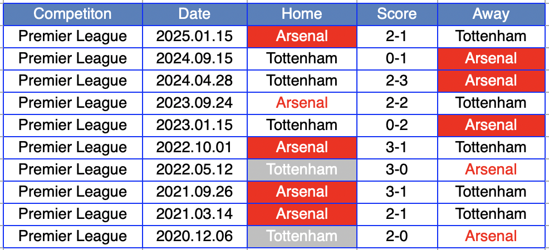Image resolution: width=549 pixels, height=250 pixels.
Task: Click the 3-0 score cell
Action: [x=396, y=169]
